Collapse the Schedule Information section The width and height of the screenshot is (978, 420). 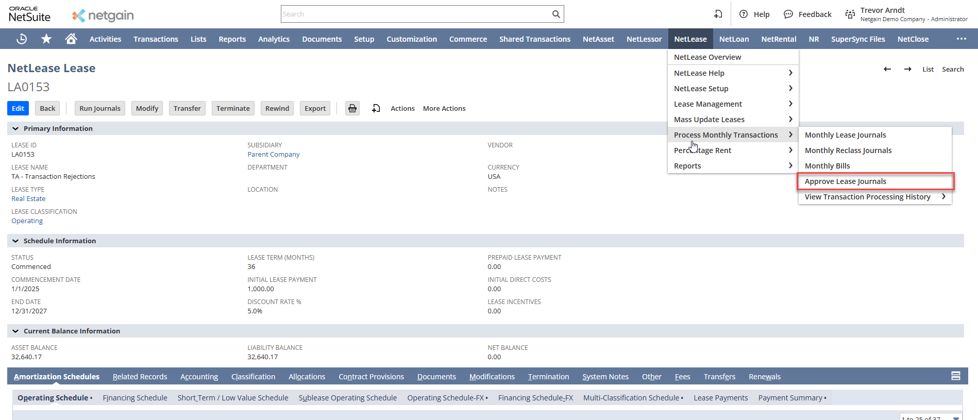click(x=15, y=241)
